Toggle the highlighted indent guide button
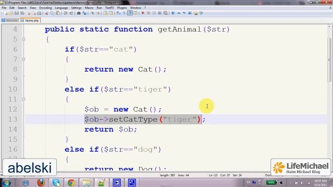Screen dimensions: 333x187 pyautogui.click(x=130, y=13)
